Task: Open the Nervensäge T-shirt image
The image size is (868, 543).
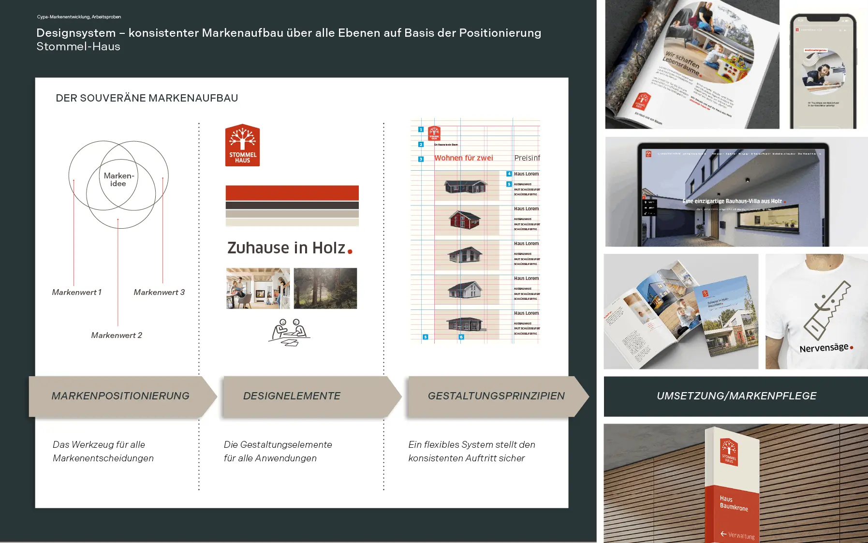Action: 817,311
